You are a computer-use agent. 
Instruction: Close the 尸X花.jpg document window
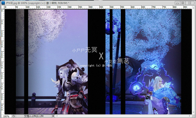190,3
